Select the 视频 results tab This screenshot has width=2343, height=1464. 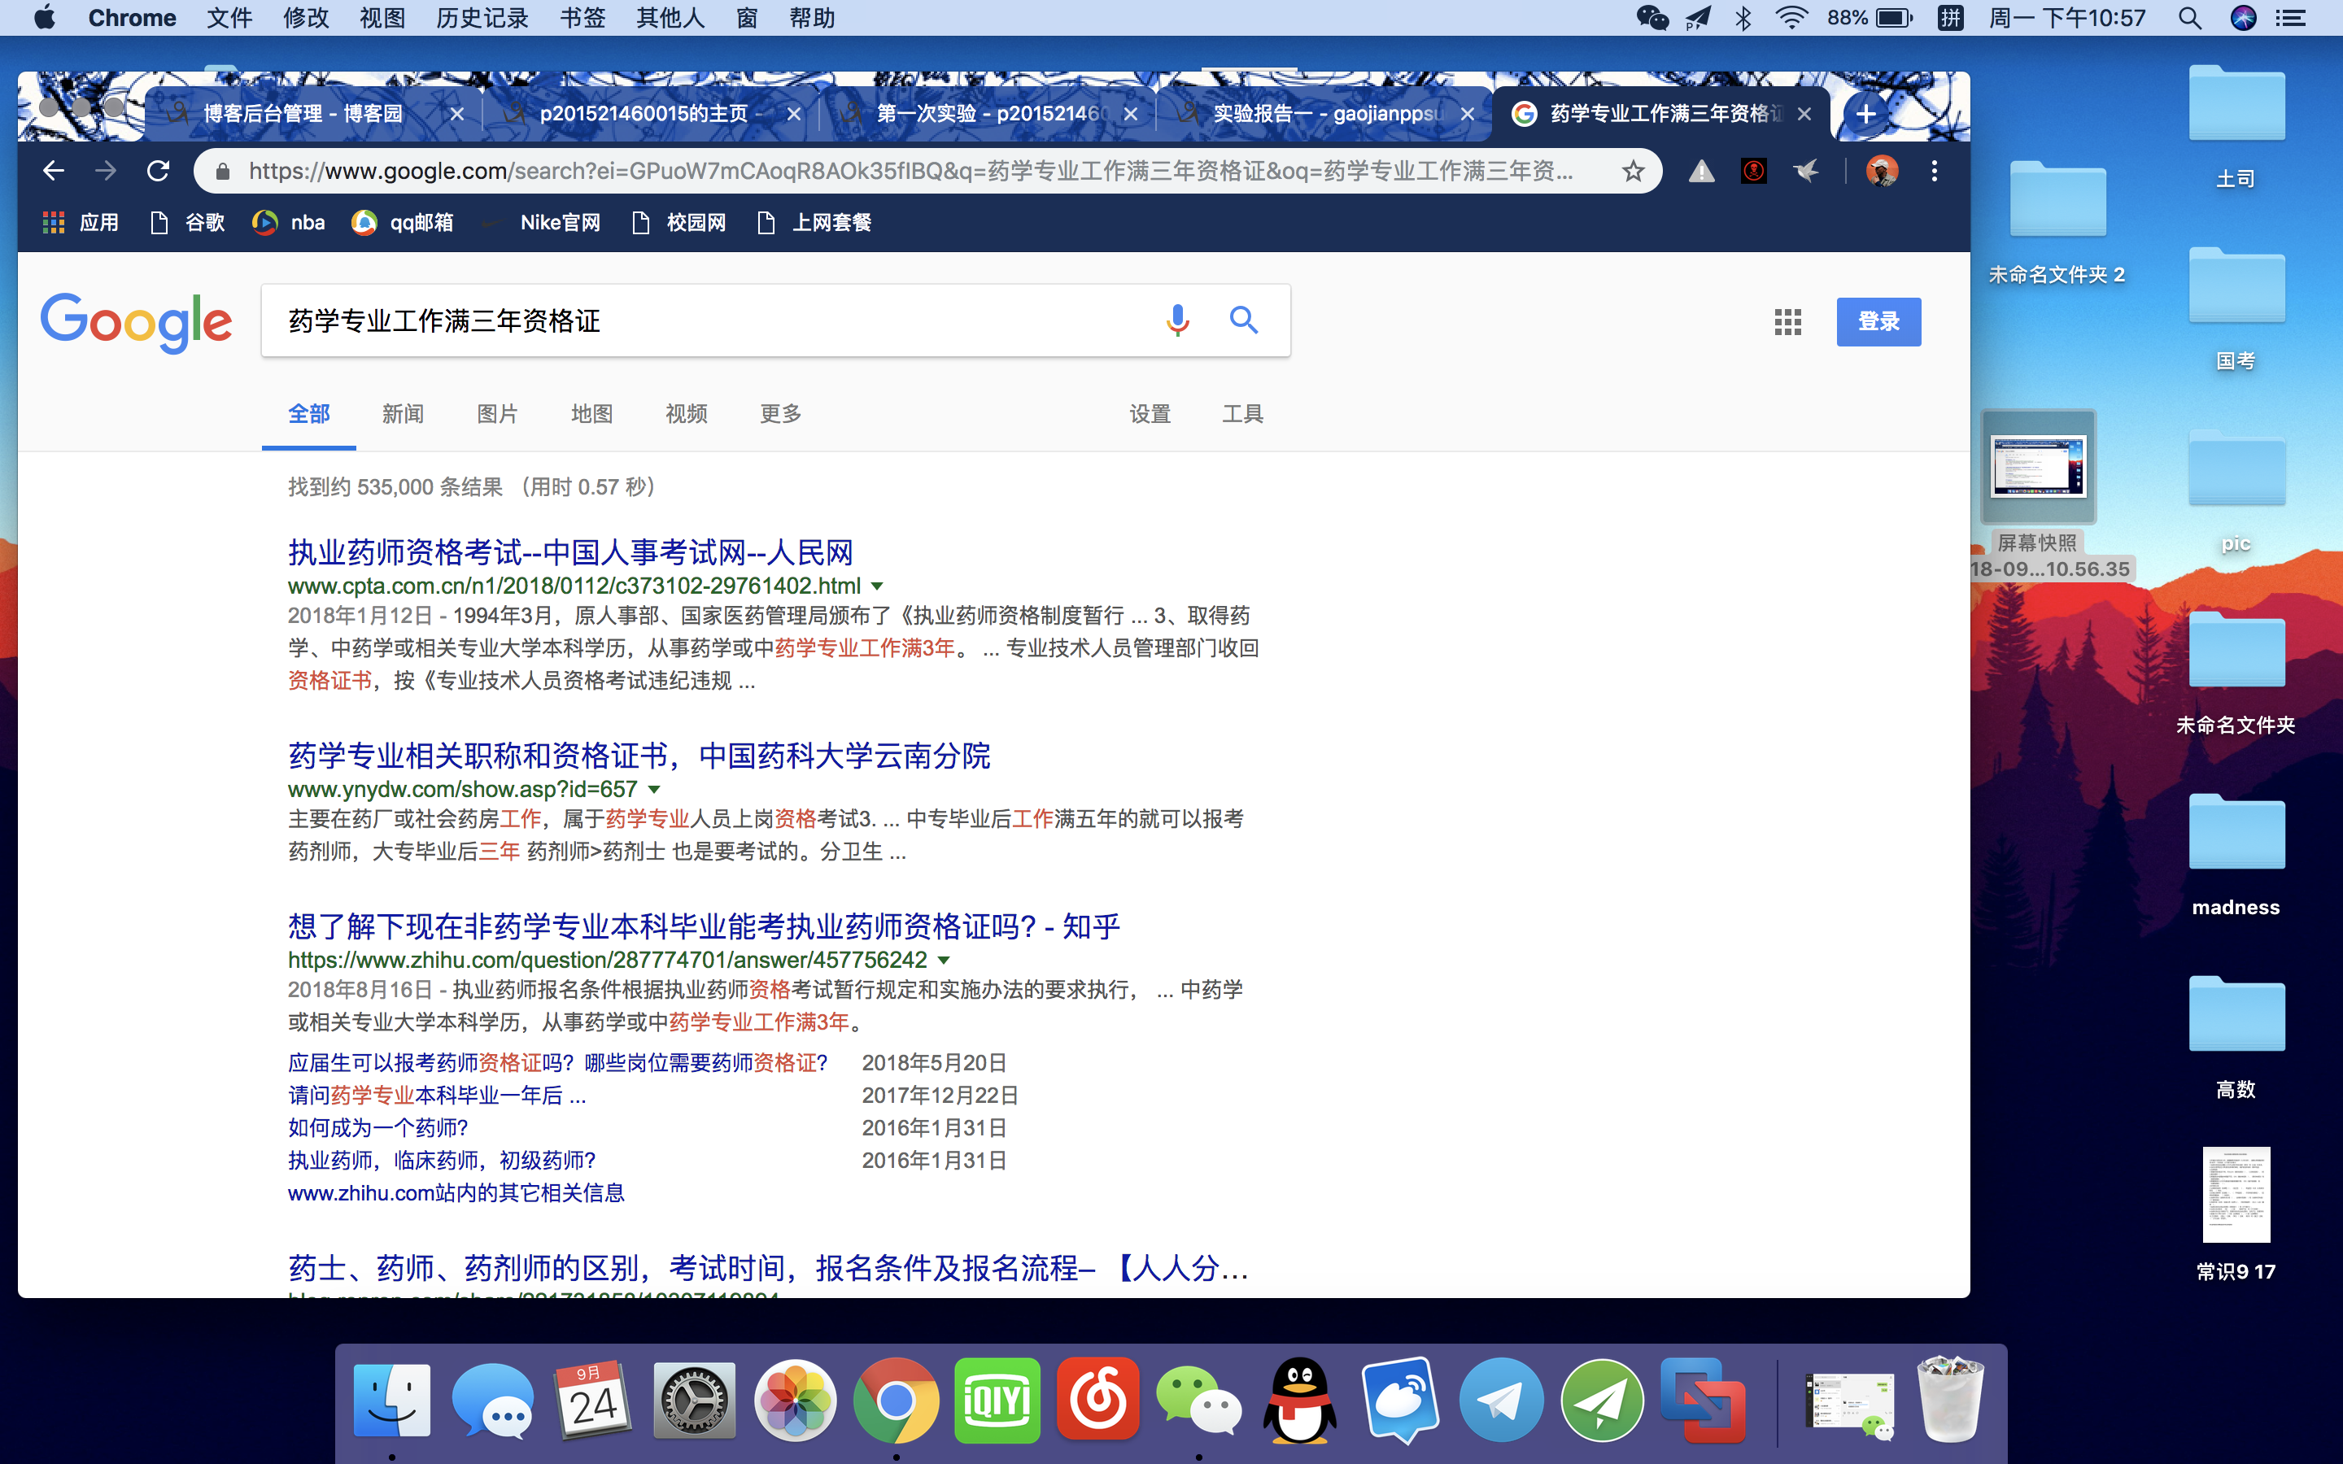(687, 415)
